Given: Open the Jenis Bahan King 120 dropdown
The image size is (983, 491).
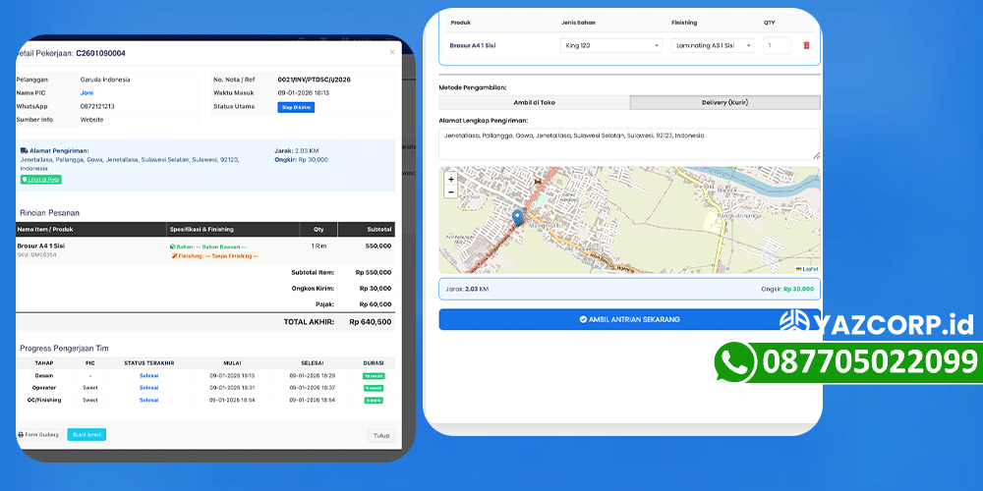Looking at the screenshot, I should [611, 45].
